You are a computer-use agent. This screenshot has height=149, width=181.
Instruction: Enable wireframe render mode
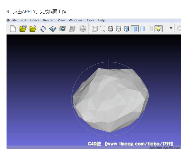(x=111, y=29)
